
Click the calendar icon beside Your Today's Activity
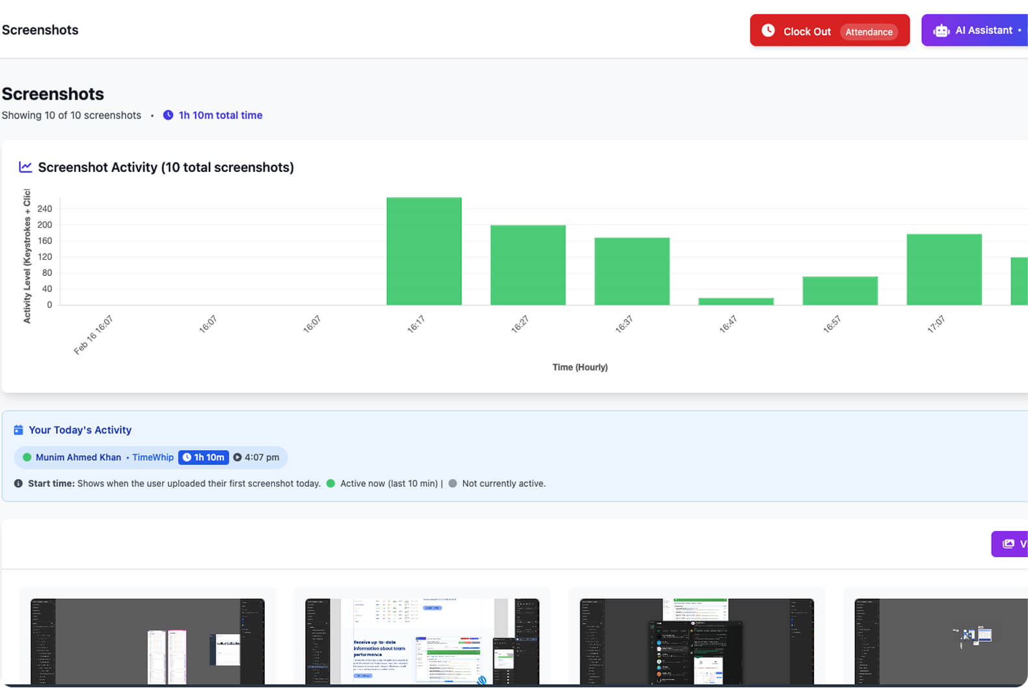(18, 430)
